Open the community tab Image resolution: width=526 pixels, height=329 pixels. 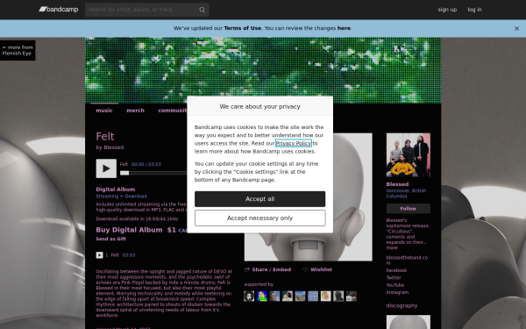tap(173, 111)
